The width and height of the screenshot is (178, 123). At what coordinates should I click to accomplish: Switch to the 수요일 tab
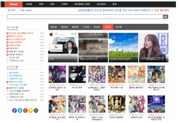pyautogui.click(x=86, y=27)
